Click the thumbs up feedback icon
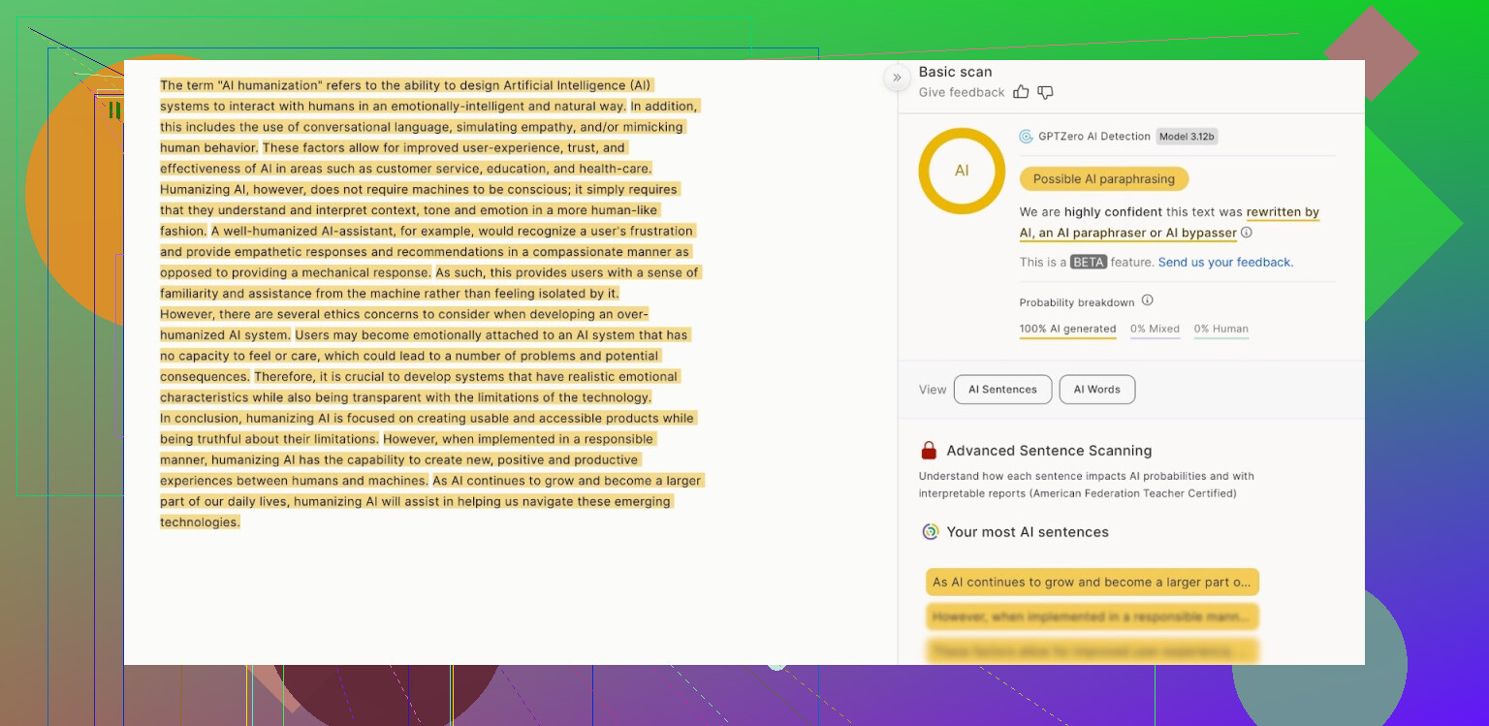Viewport: 1489px width, 726px height. [x=1021, y=92]
